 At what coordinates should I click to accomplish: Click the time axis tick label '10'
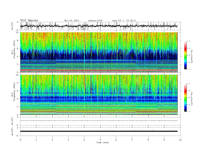[x=180, y=140]
